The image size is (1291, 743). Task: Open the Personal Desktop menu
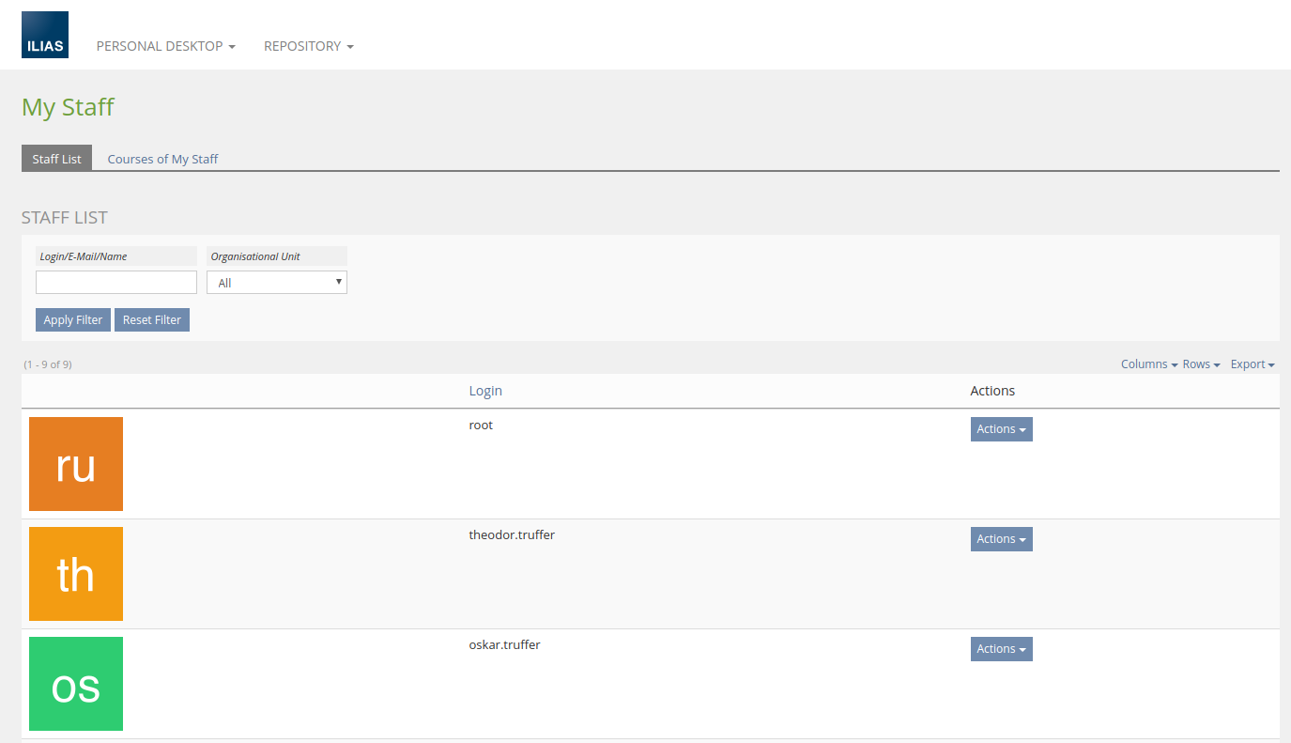[x=165, y=46]
